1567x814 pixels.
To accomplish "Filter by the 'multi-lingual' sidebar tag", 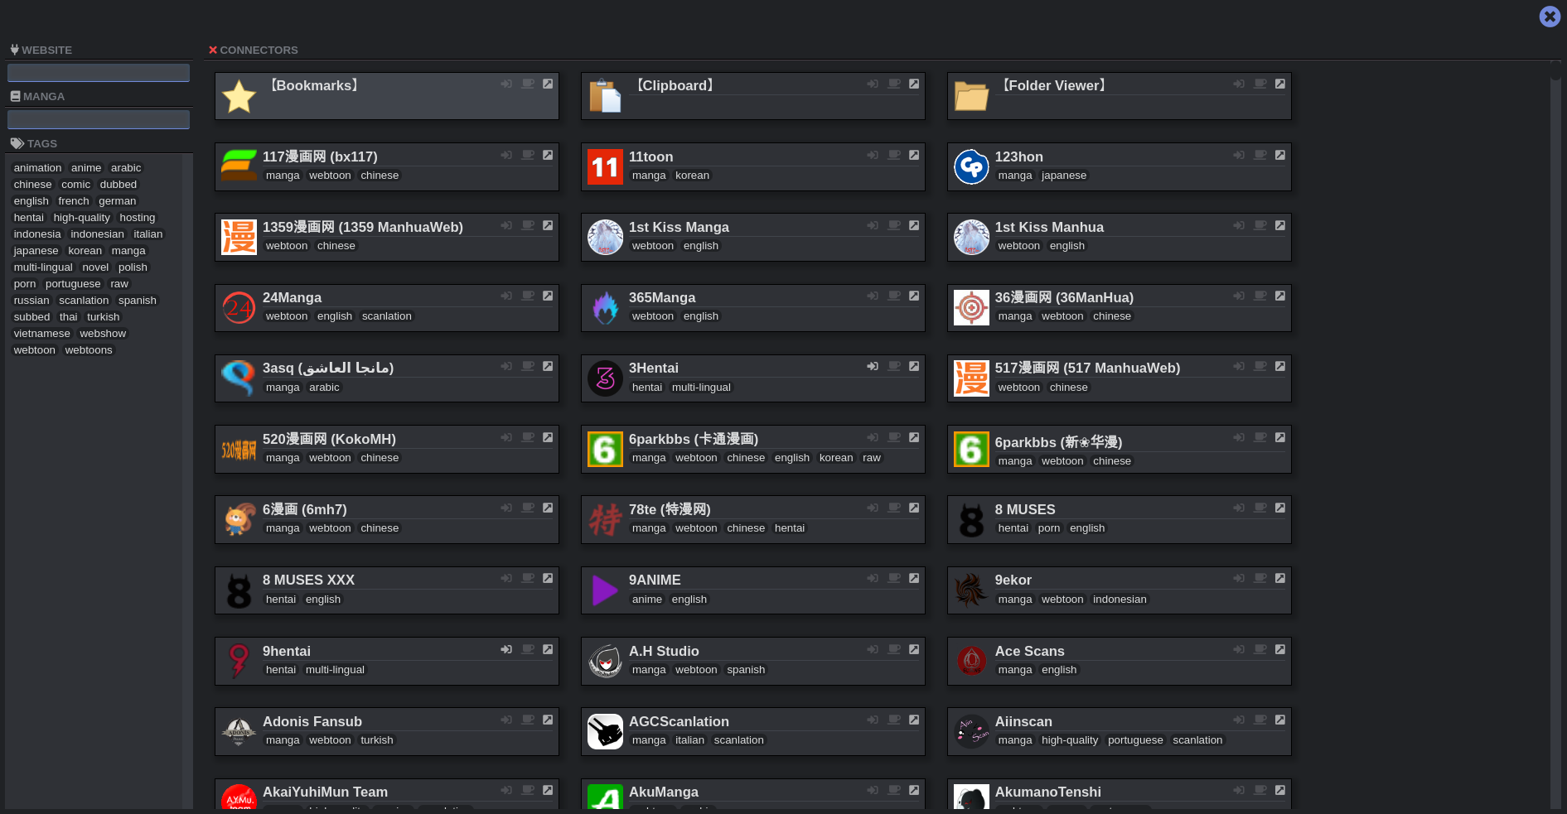I will click(x=43, y=267).
